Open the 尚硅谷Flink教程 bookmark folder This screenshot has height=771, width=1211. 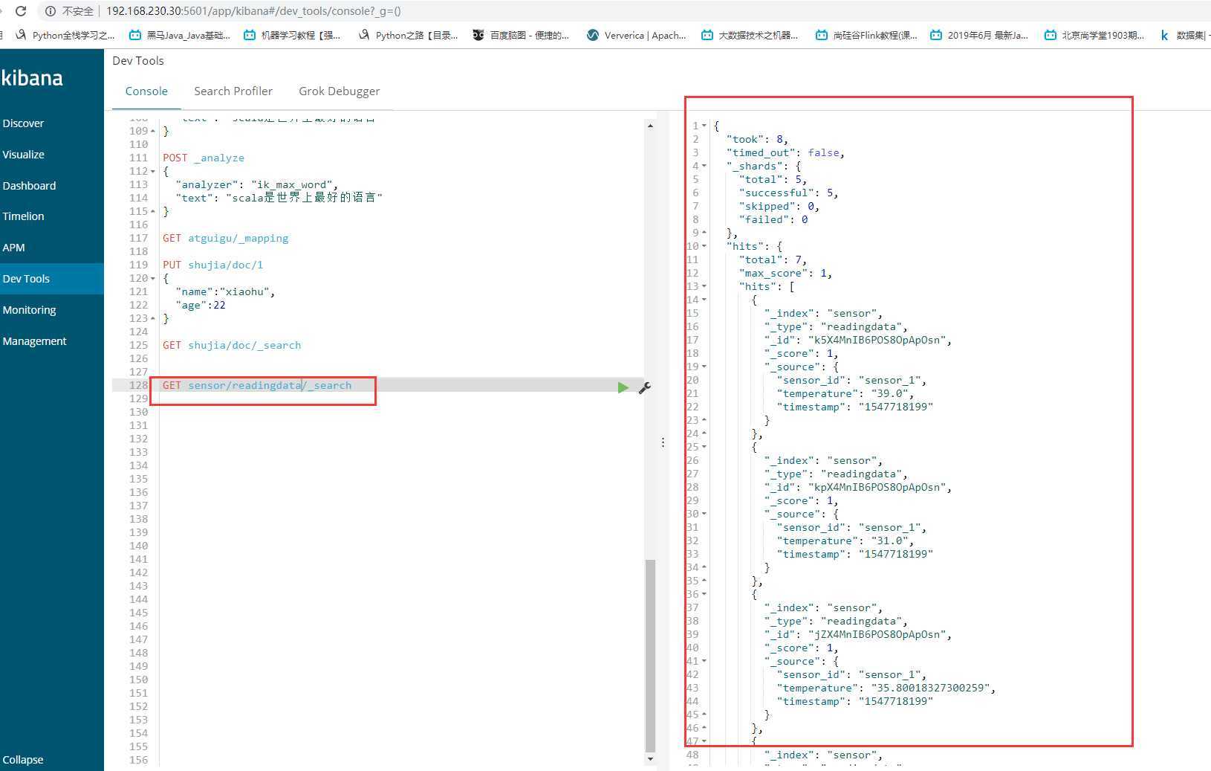pos(866,35)
